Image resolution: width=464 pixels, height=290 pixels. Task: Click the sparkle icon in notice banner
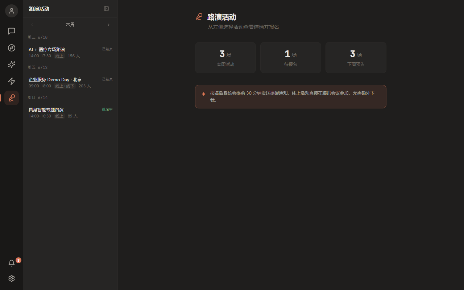(203, 94)
